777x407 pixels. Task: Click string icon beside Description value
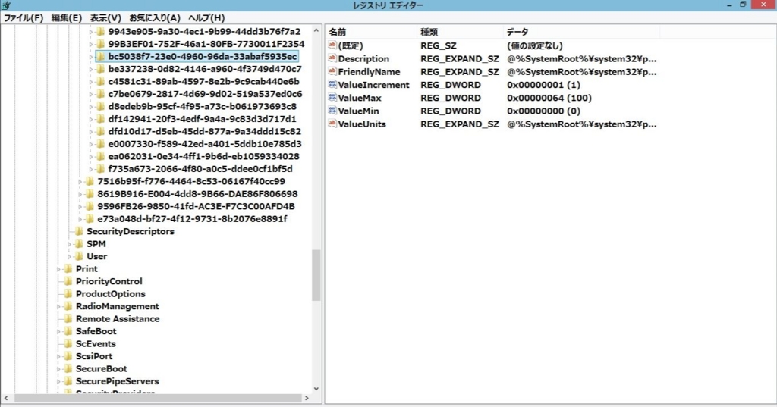(x=332, y=58)
